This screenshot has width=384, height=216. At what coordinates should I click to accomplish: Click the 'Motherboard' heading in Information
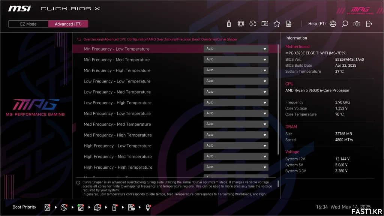(x=297, y=46)
